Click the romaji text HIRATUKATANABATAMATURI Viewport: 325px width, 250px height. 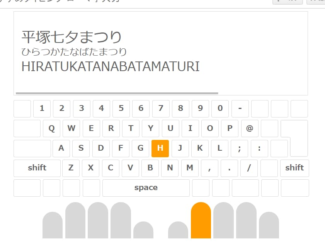[111, 66]
